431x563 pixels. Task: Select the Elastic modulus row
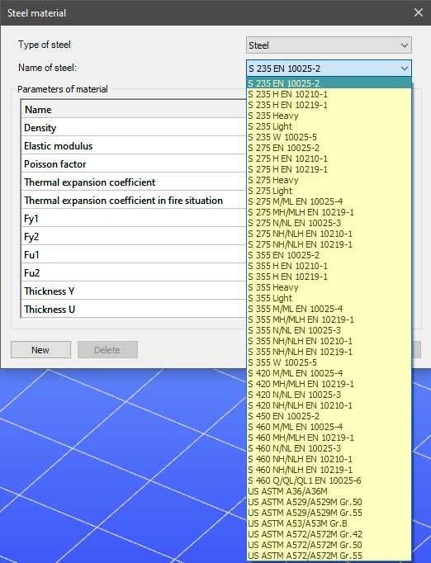[x=134, y=146]
